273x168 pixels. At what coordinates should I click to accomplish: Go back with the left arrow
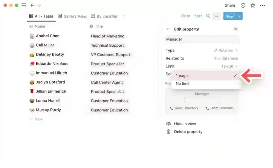click(32, 5)
